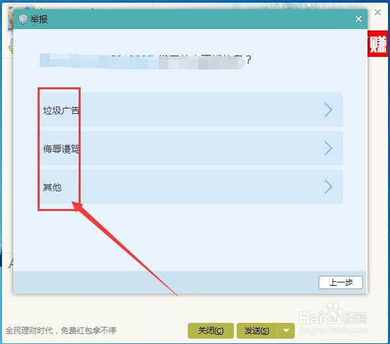Select the 垃圾广告 report reason
This screenshot has width=390, height=344.
(x=191, y=110)
